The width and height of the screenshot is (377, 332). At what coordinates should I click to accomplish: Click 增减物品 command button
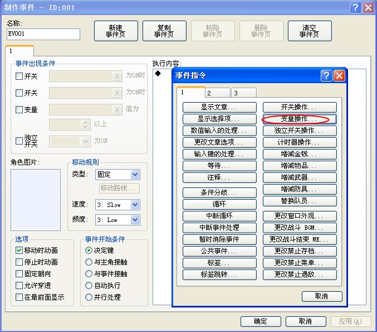coord(300,166)
